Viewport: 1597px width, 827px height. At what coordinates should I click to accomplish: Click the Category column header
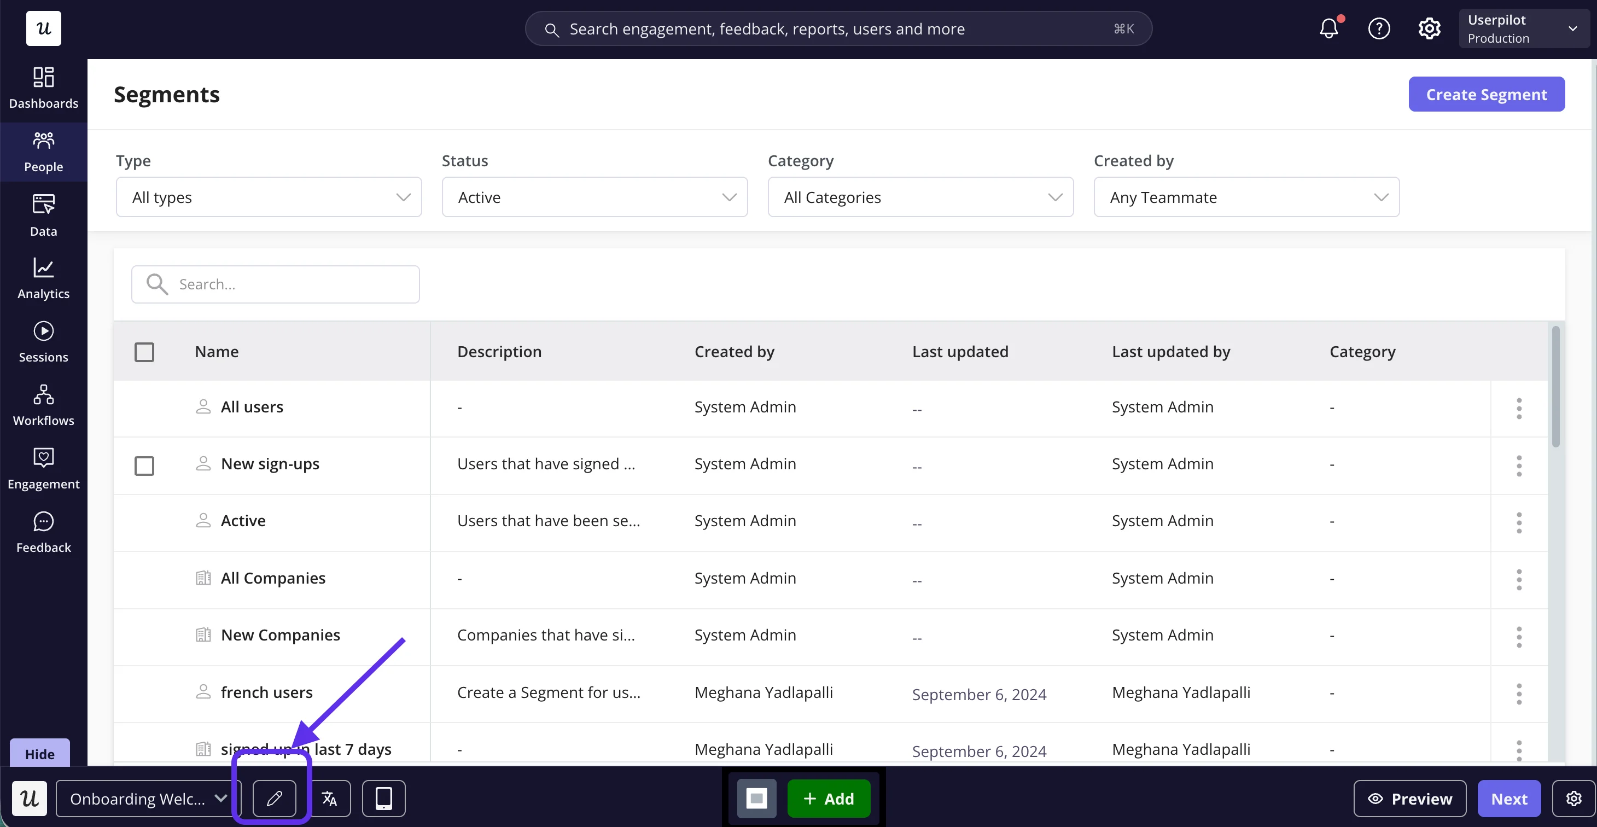pos(1363,352)
